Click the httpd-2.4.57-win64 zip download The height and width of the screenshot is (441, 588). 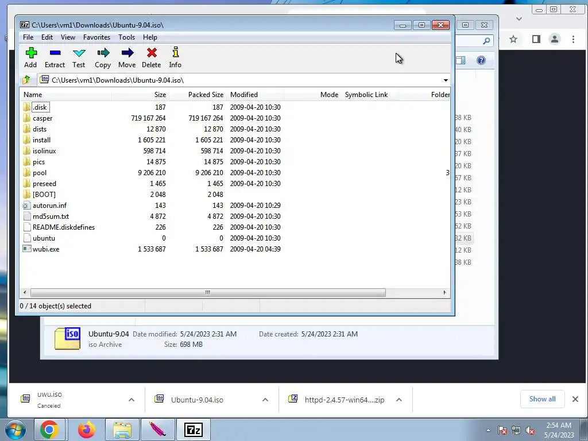(x=345, y=400)
